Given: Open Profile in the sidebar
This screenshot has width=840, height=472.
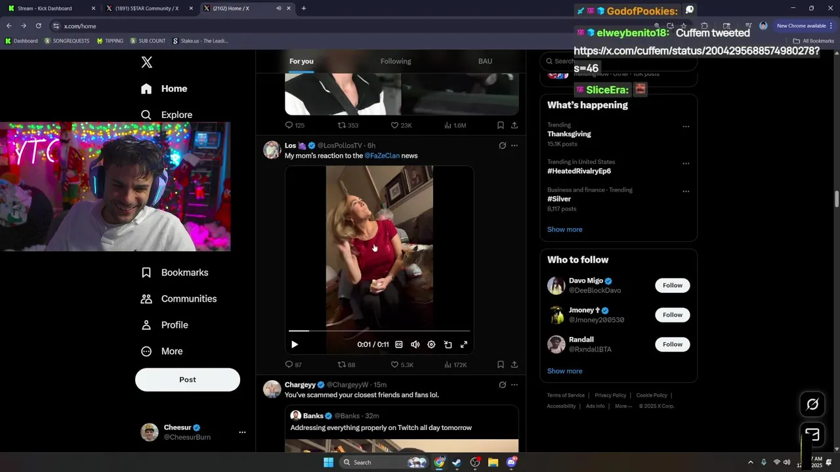Looking at the screenshot, I should pyautogui.click(x=165, y=325).
